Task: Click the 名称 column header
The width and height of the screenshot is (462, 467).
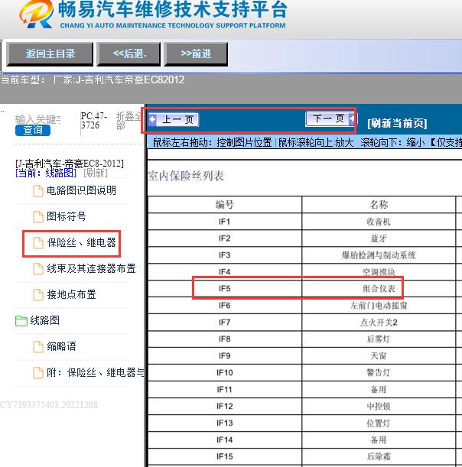Action: [379, 205]
